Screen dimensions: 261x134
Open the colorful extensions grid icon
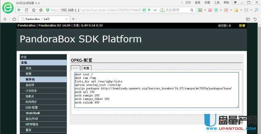tap(200, 10)
